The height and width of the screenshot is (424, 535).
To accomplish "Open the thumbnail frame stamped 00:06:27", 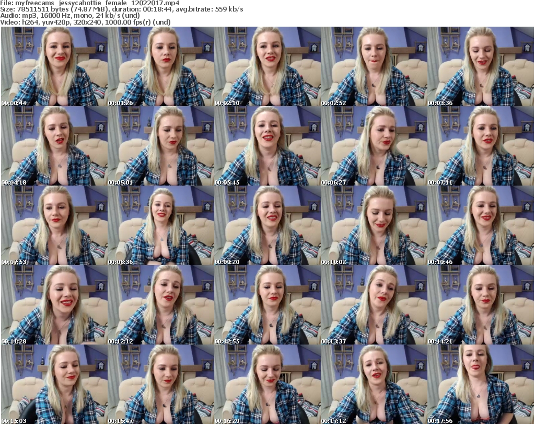I will (x=374, y=146).
